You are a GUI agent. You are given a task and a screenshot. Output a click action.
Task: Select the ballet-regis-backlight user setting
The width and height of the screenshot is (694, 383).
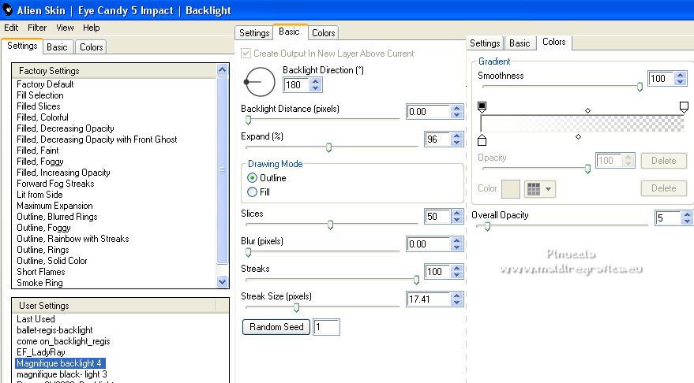pos(55,330)
